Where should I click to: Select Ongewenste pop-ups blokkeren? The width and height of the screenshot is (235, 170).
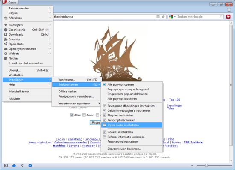pos(132,94)
